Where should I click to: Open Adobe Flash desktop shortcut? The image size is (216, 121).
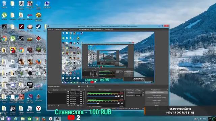21,28
